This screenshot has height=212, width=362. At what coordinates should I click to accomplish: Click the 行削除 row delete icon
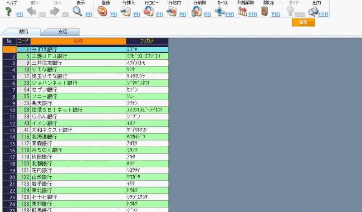[196, 11]
